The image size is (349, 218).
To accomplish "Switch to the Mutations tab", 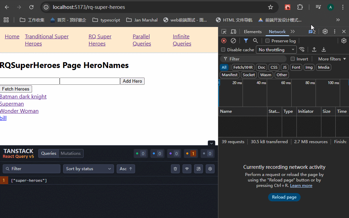I will [x=71, y=153].
